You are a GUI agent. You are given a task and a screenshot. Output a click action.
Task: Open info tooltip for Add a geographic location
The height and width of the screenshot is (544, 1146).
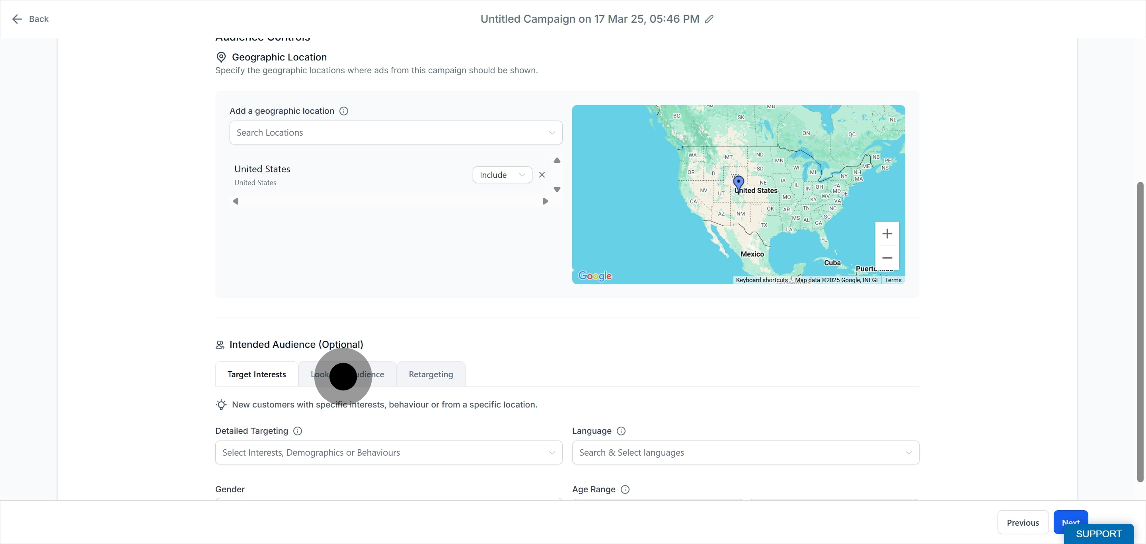coord(343,111)
